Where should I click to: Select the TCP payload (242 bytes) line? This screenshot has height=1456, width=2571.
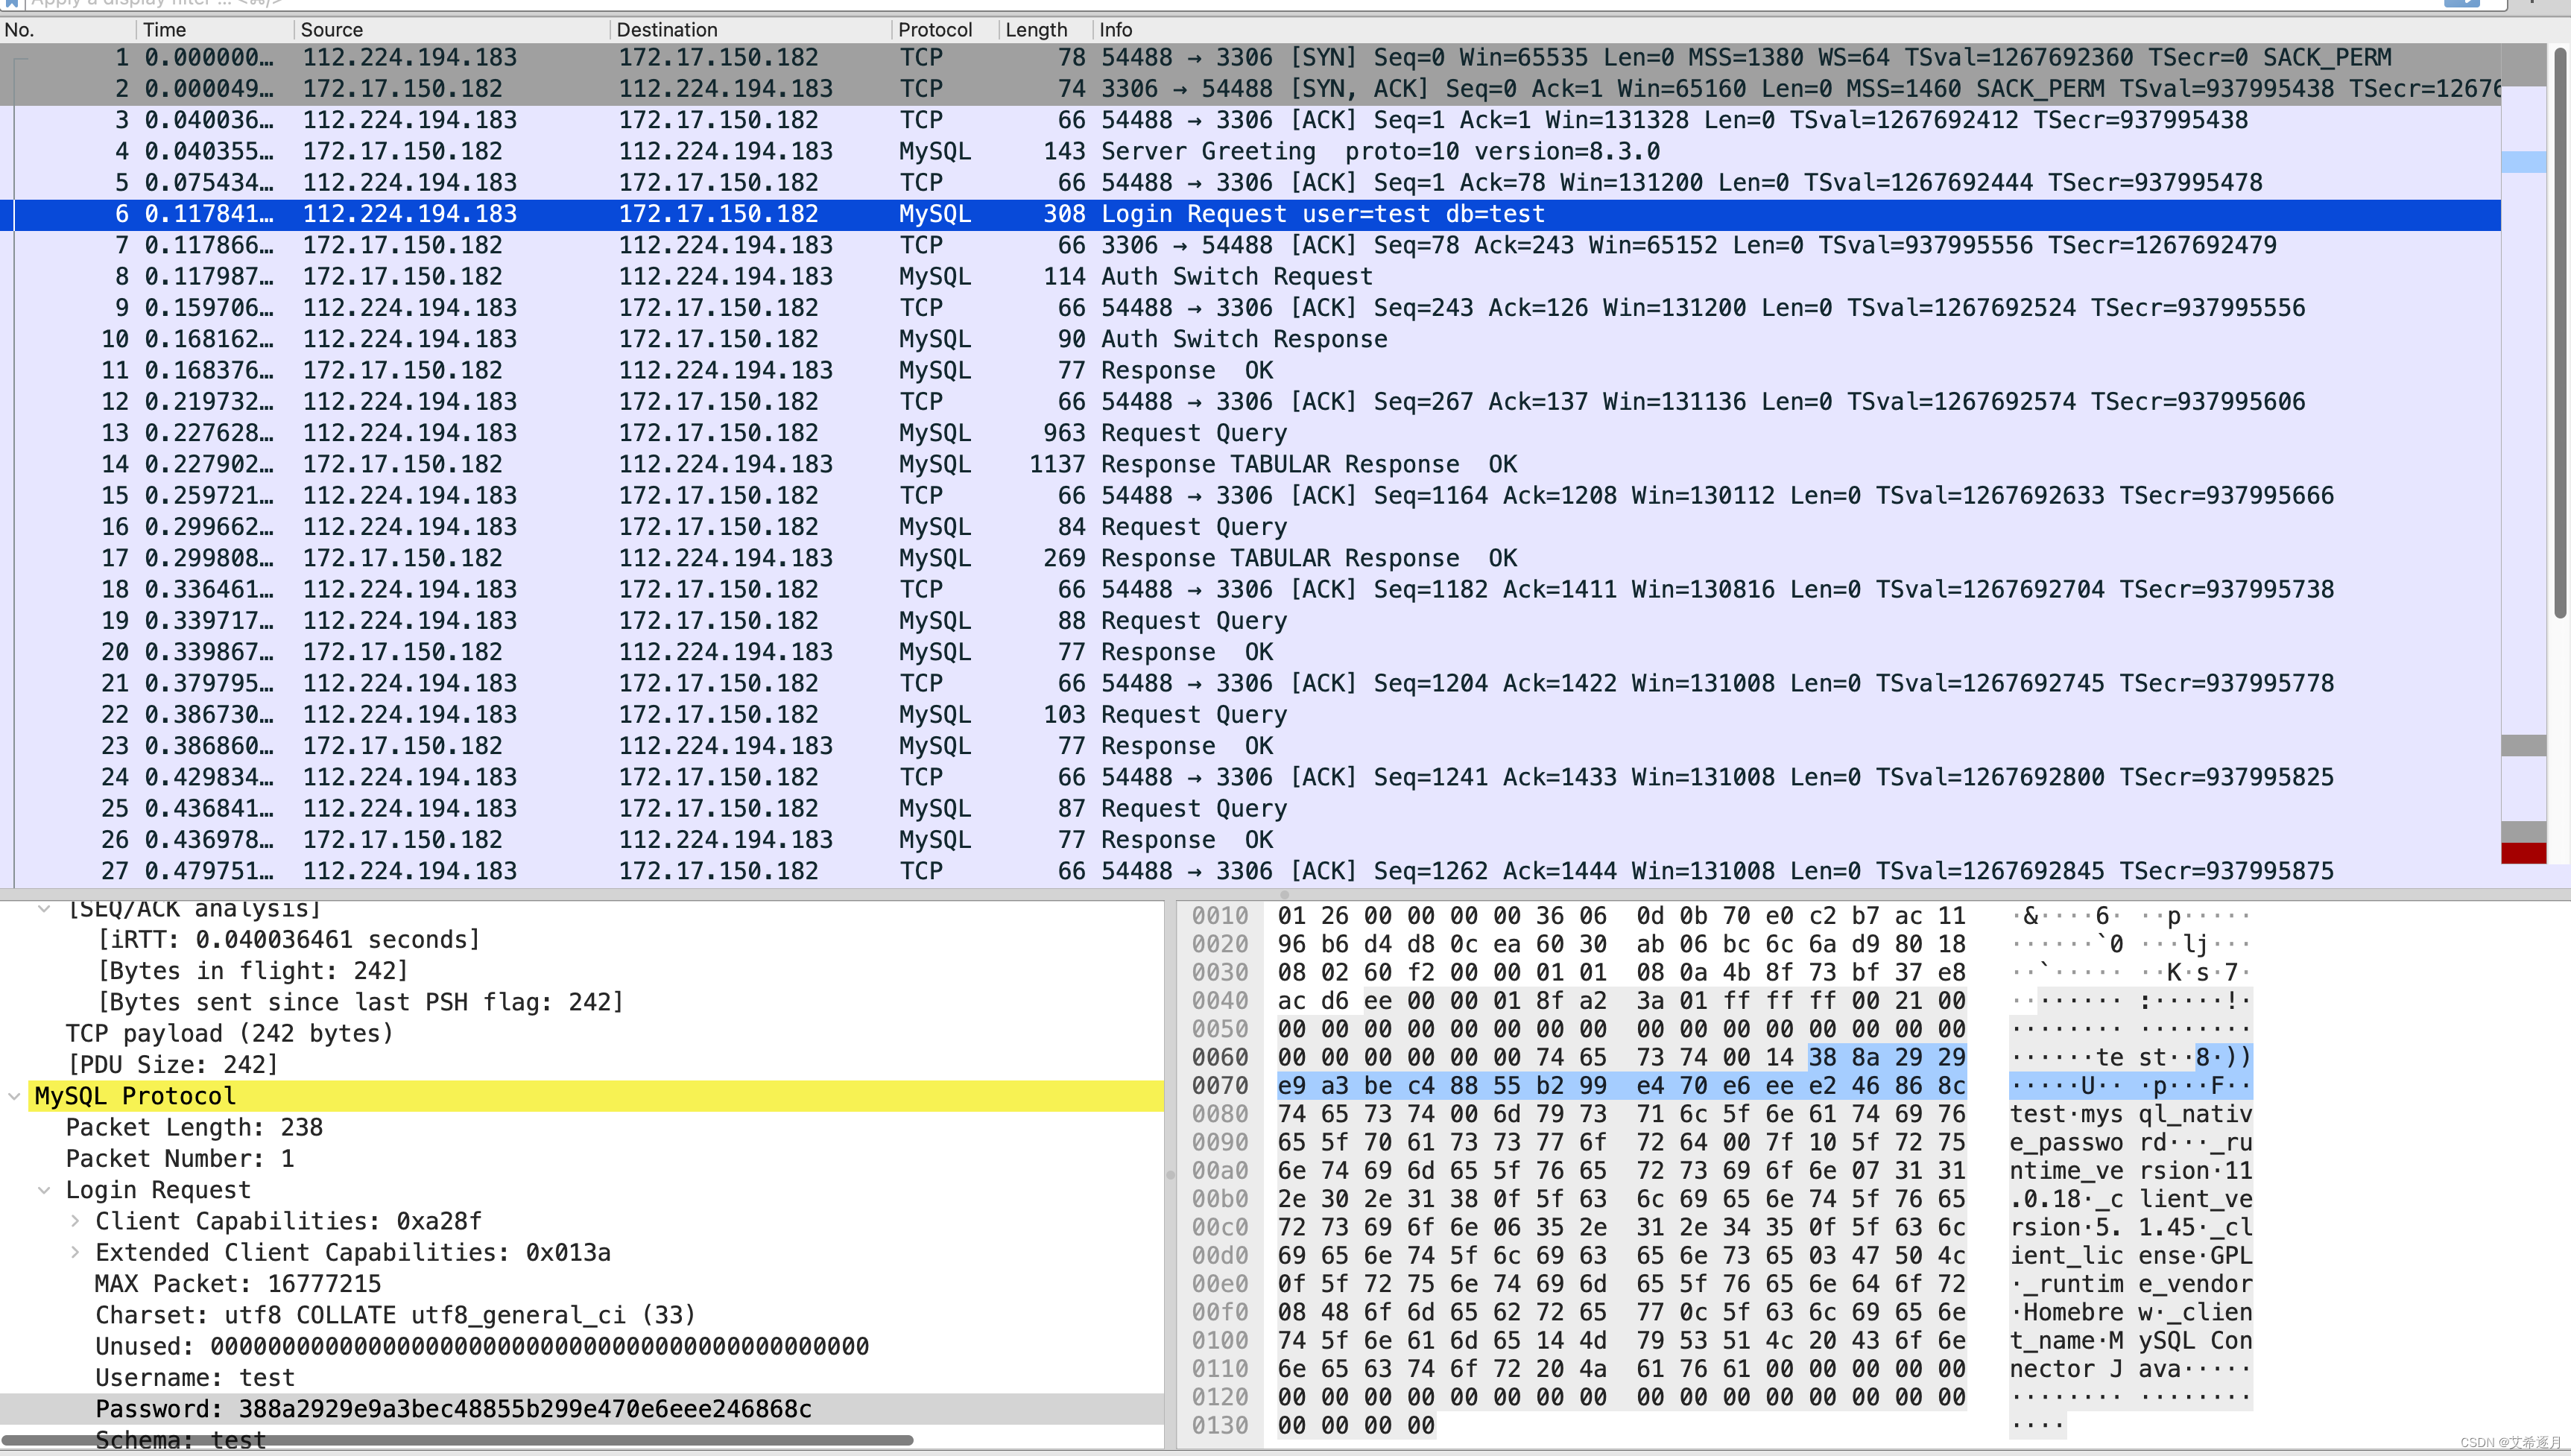pyautogui.click(x=582, y=1034)
